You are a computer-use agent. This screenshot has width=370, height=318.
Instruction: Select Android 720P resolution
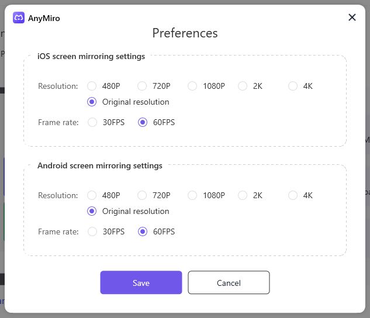pos(142,195)
